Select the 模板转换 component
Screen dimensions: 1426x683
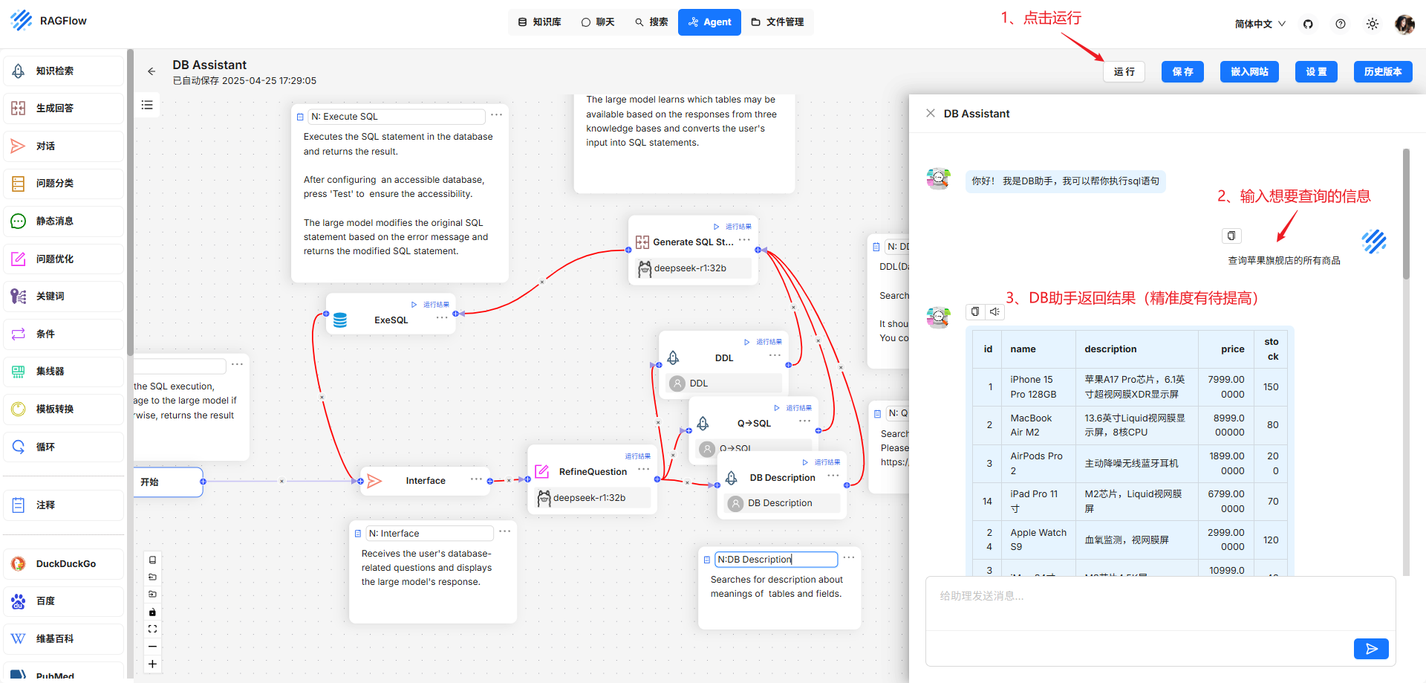pyautogui.click(x=63, y=410)
